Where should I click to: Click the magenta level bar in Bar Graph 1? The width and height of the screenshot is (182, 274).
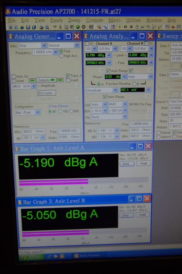coord(54,182)
